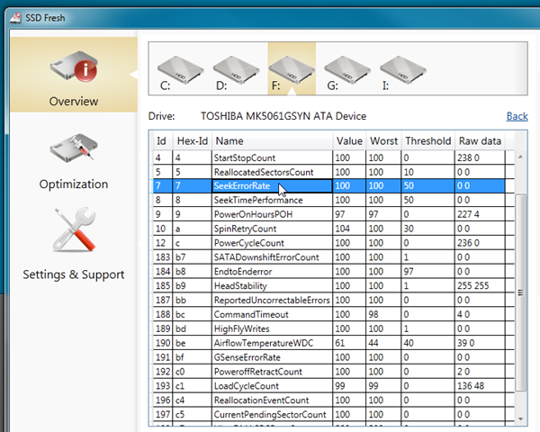Select the I: drive icon
This screenshot has height=432, width=540.
(x=403, y=70)
